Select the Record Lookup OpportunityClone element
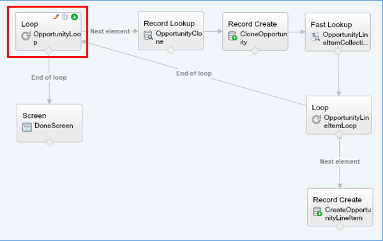This screenshot has height=241, width=383. pyautogui.click(x=170, y=31)
